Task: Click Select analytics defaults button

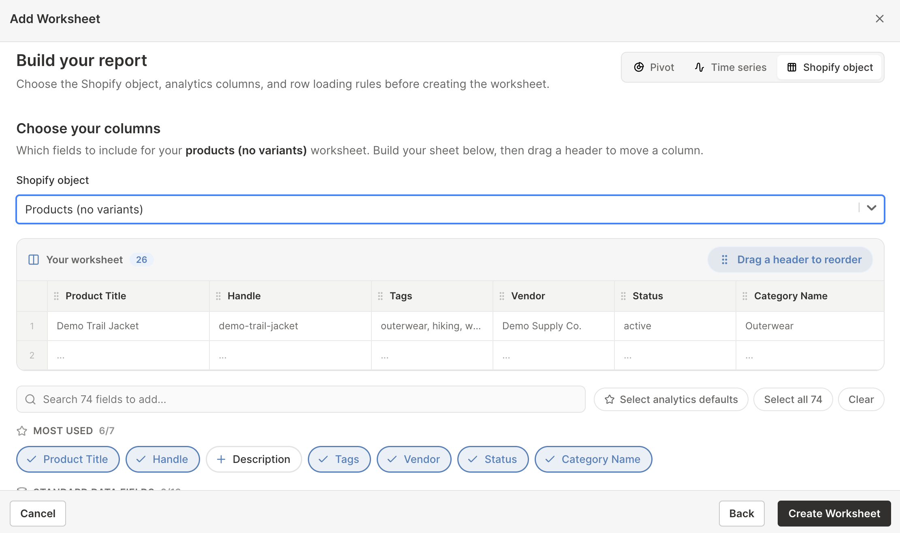Action: [671, 399]
